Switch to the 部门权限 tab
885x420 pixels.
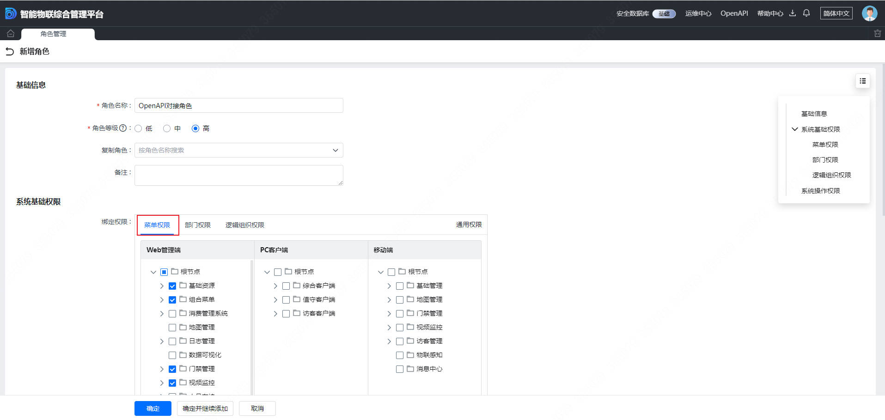coord(197,225)
